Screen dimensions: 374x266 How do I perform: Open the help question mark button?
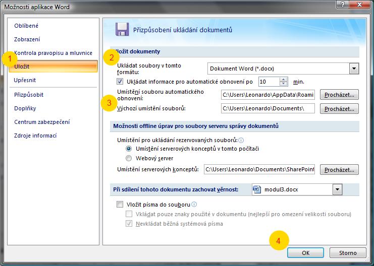(343, 5)
